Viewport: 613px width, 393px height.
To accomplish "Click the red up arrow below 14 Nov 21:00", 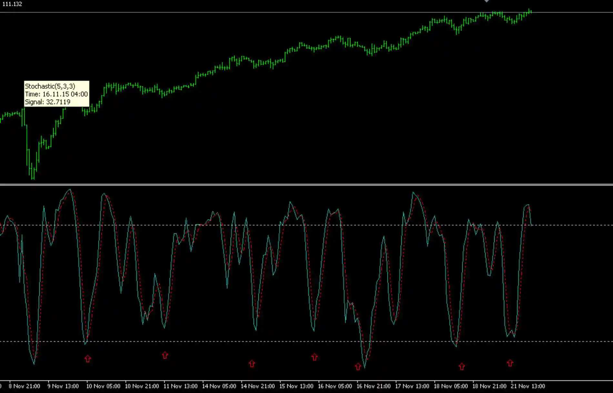I will point(251,363).
